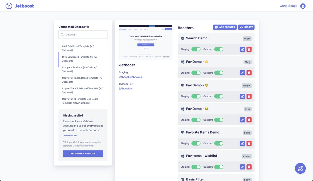This screenshot has width=313, height=181.
Task: Click the Chris Spags account name
Action: [x=288, y=6]
